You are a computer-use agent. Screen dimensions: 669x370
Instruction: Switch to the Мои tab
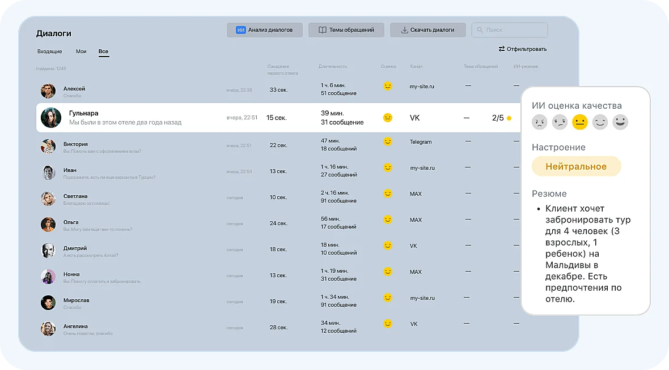pyautogui.click(x=81, y=51)
